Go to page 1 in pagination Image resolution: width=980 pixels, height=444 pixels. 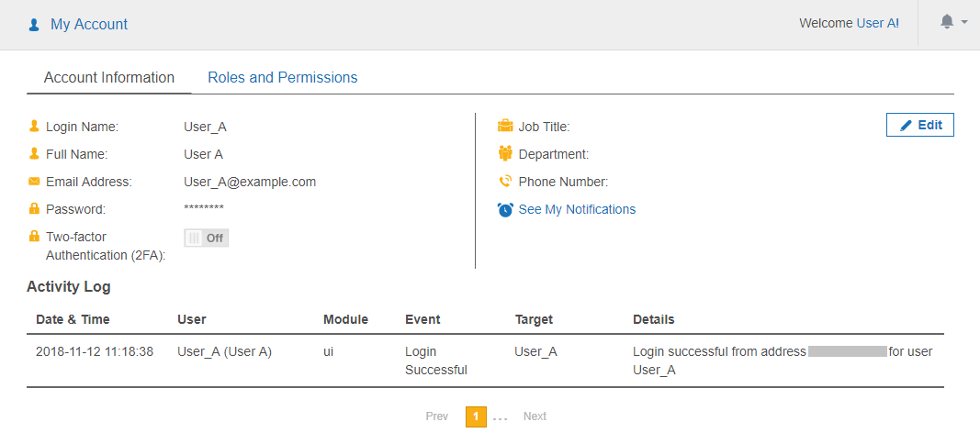(x=476, y=416)
